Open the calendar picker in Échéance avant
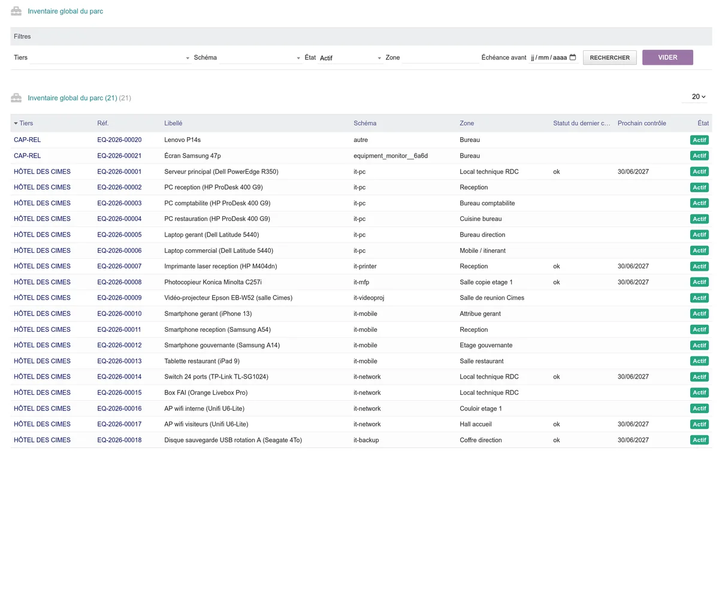Screen dimensions: 719x590 tap(573, 58)
